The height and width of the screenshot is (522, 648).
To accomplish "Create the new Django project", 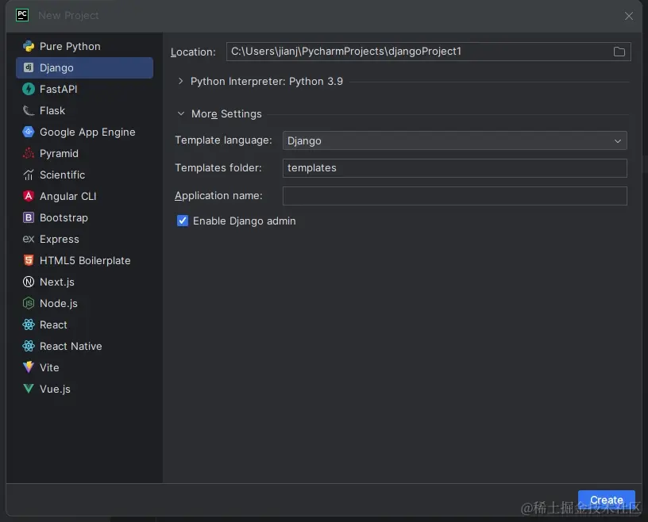I will tap(606, 500).
